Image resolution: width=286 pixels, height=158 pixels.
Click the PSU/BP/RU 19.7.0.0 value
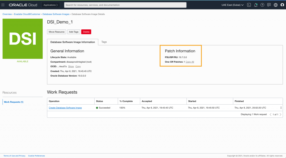tap(183, 57)
